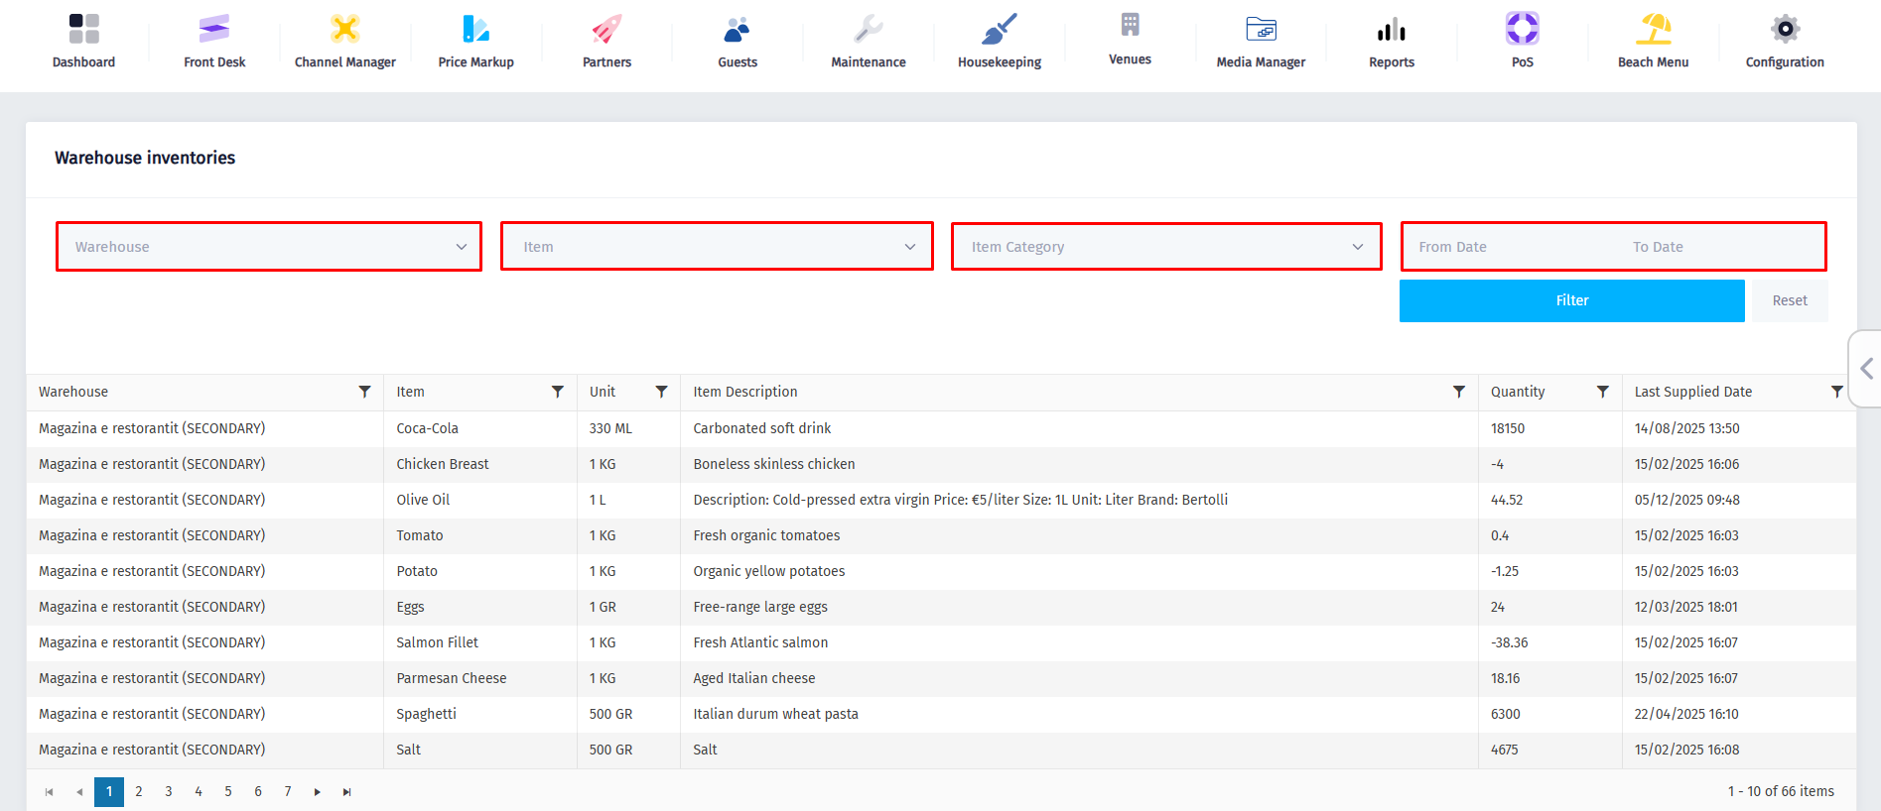Click the Price Markup icon
Image resolution: width=1881 pixels, height=811 pixels.
pos(475,30)
